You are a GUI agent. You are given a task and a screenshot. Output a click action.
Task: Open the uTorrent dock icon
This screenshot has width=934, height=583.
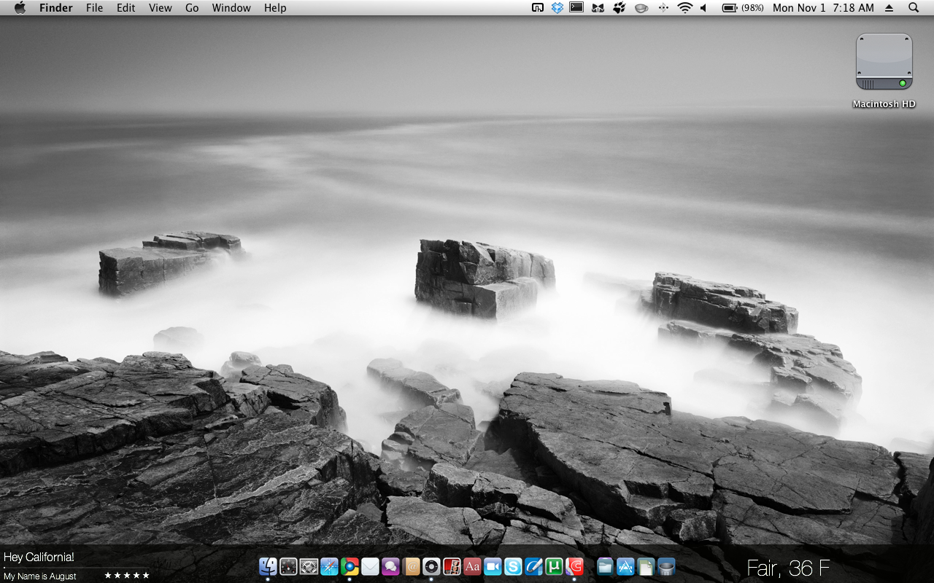point(554,566)
